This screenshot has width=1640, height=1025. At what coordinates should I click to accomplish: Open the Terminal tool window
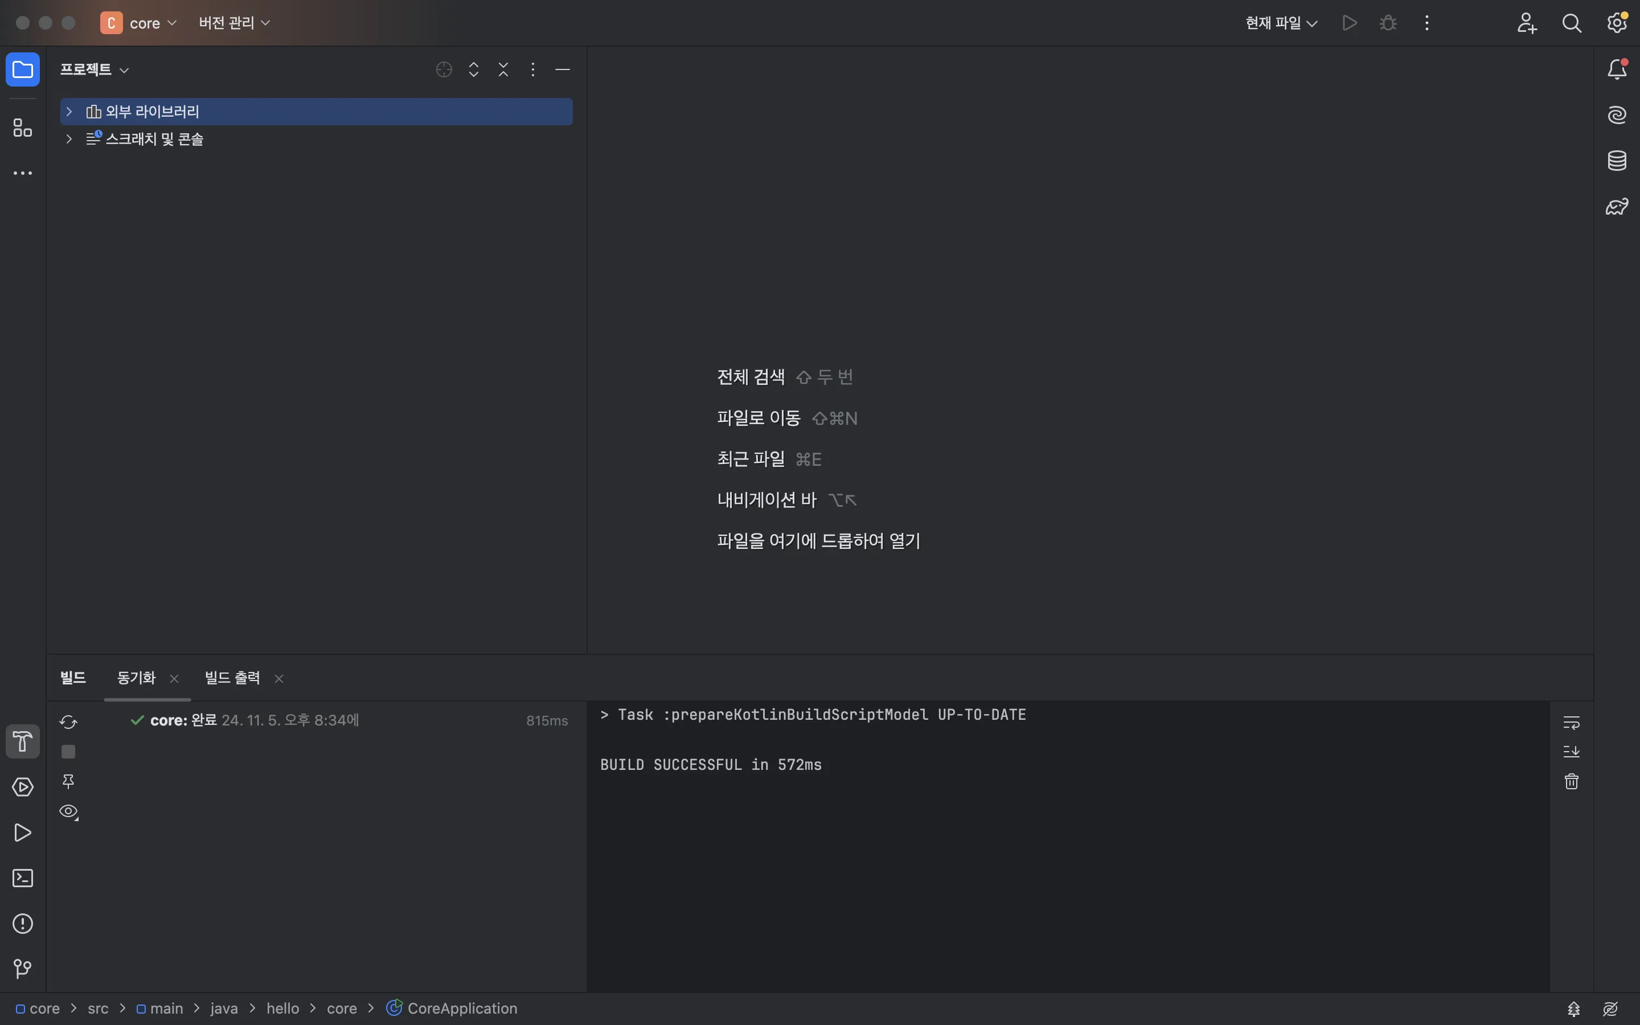22,878
